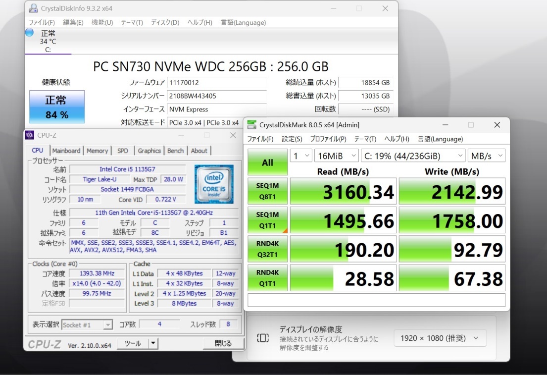Click the RND4K Q32T1 write result 92.79
547x375 pixels.
click(452, 249)
